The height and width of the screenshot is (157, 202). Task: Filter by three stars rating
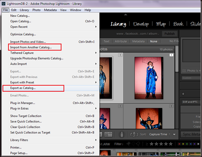[161, 144]
